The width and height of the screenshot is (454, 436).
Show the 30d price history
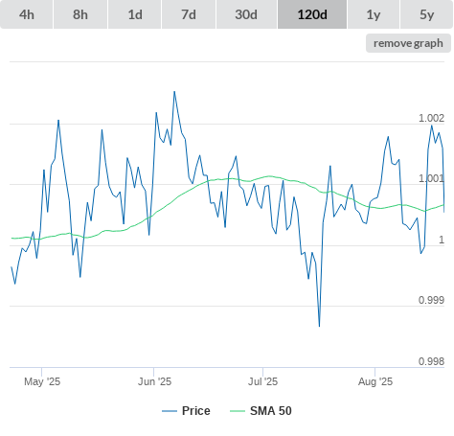tap(246, 14)
